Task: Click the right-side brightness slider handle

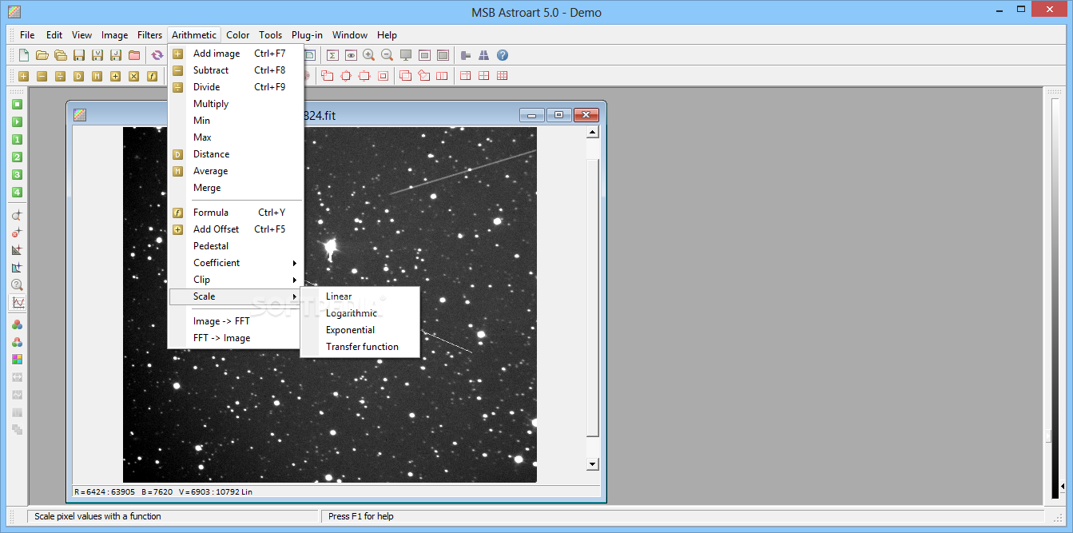Action: click(1048, 437)
